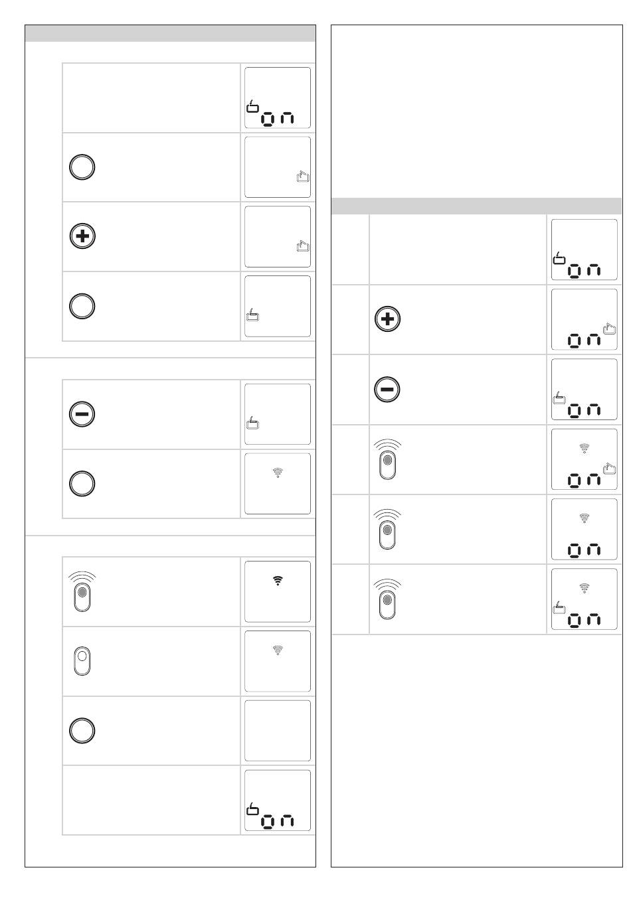Viewport: 631px width, 898px height.
Task: Select the plus button beside the hand-only display
Action: [82, 236]
